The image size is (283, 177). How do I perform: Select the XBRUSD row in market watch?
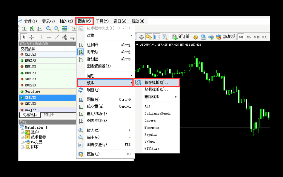[x=48, y=98]
